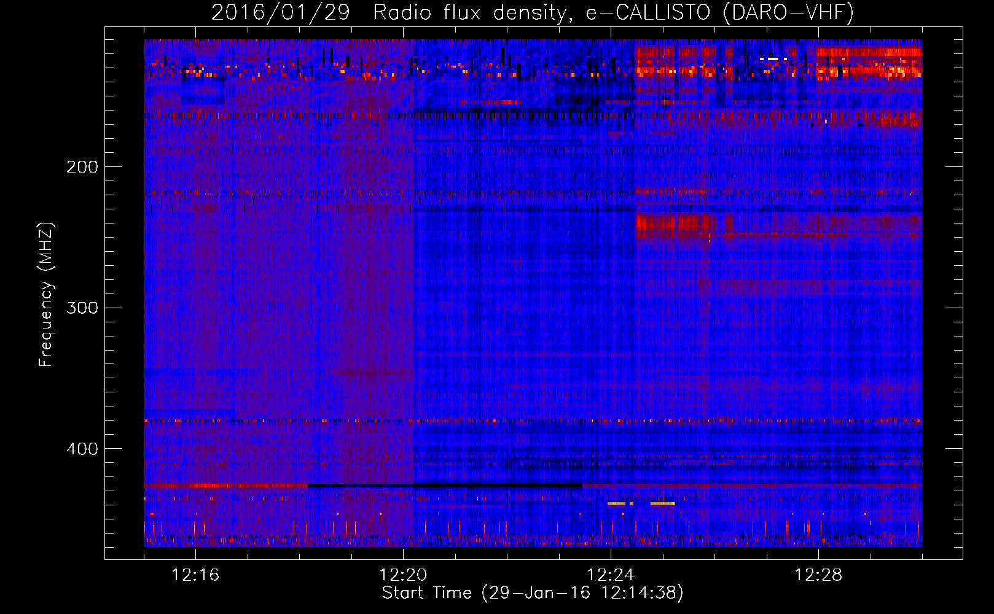The height and width of the screenshot is (614, 994).
Task: Click the 300 frequency tick label
Action: click(82, 308)
